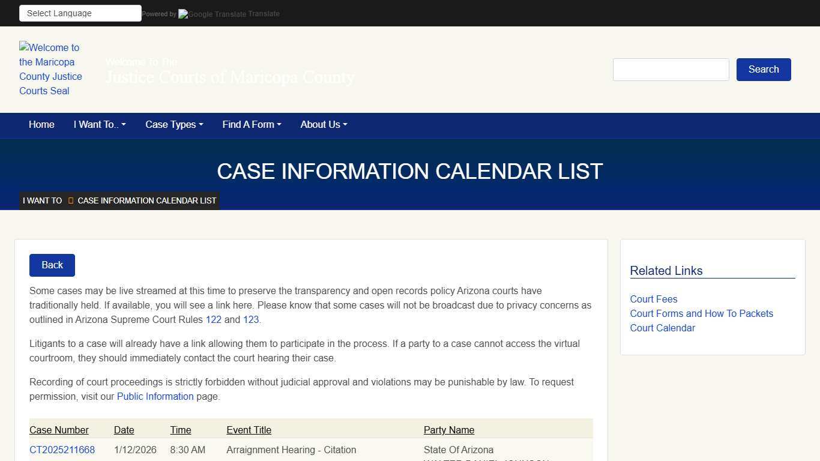Open the Find A Form dropdown
The width and height of the screenshot is (820, 461).
pos(252,125)
